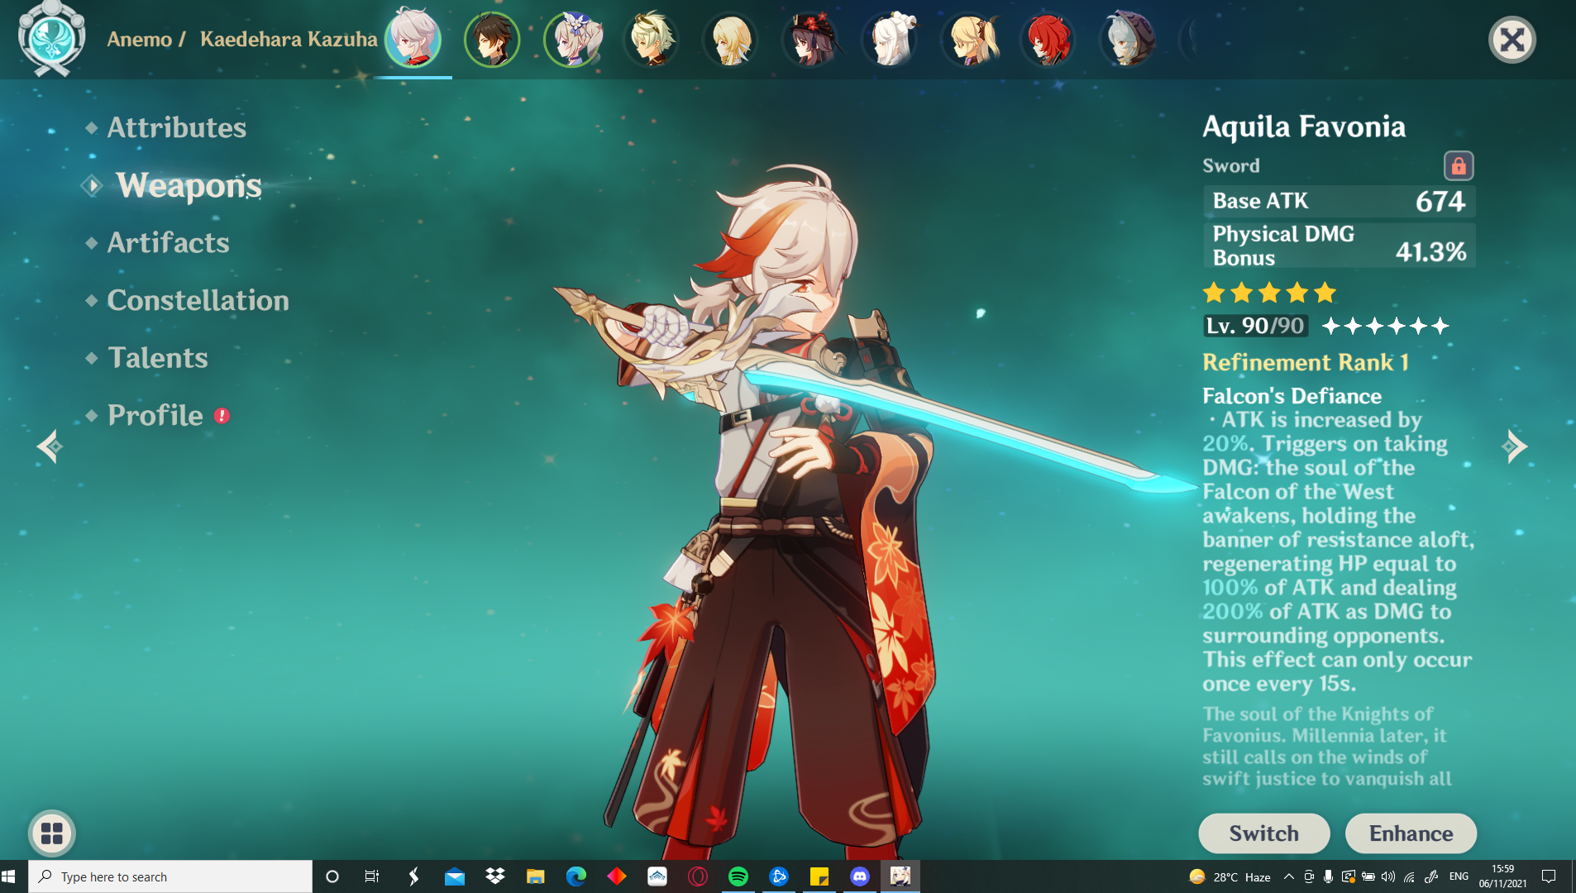Viewport: 1576px width, 893px height.
Task: Open File Explorer from taskbar
Action: [x=535, y=876]
